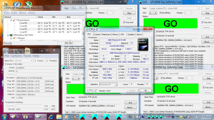Click the Core Temp title bar icon
Image resolution: width=214 pixels, height=120 pixels.
(x=5, y=51)
